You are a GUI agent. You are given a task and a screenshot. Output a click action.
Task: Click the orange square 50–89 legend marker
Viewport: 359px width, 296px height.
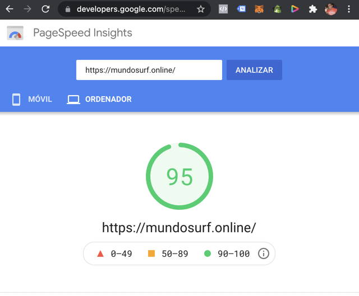tap(151, 253)
